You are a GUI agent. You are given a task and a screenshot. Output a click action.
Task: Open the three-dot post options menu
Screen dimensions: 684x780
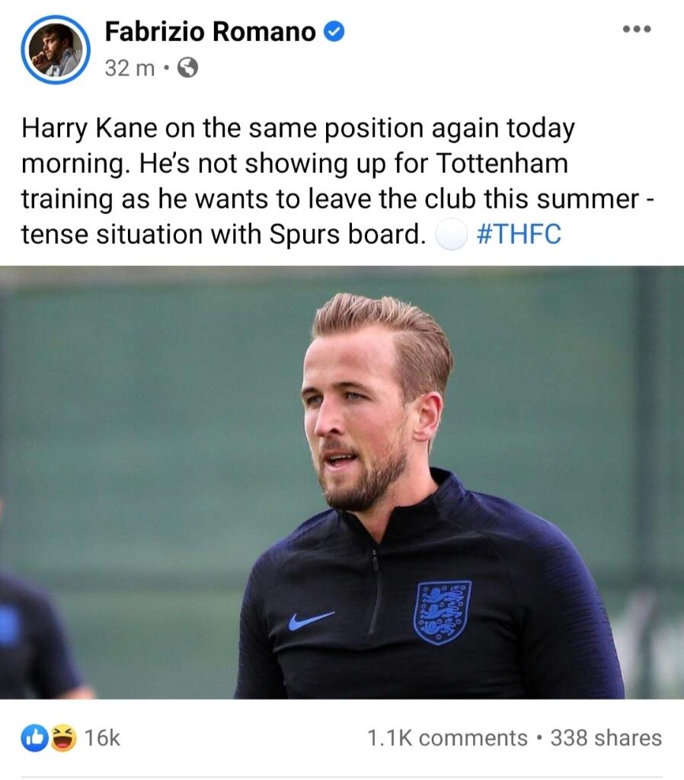[x=636, y=30]
